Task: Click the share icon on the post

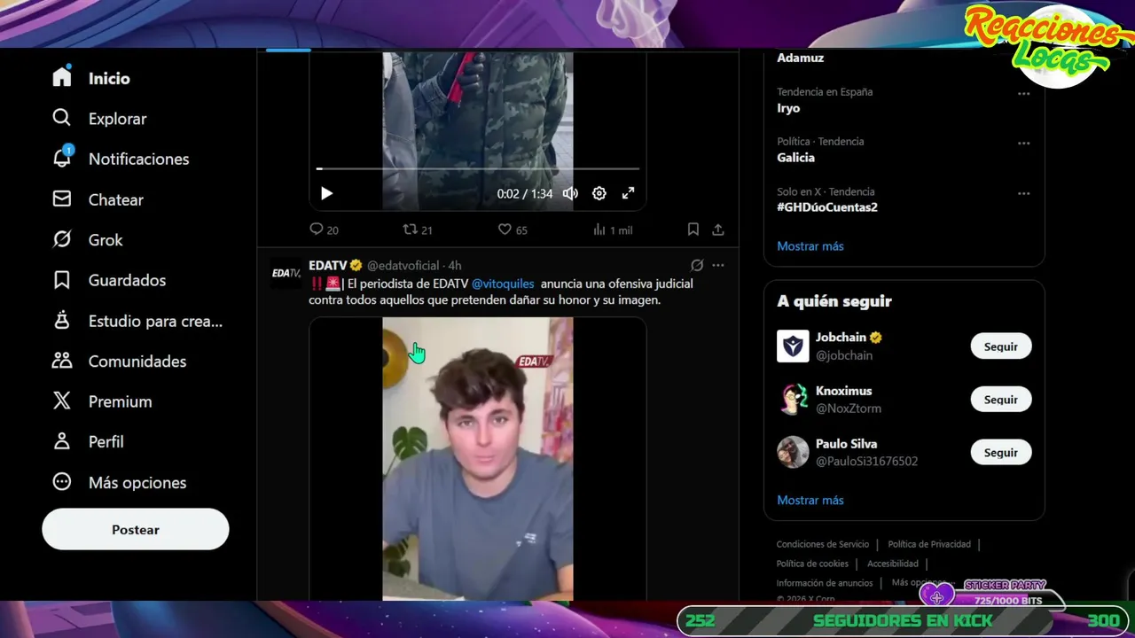Action: click(718, 230)
